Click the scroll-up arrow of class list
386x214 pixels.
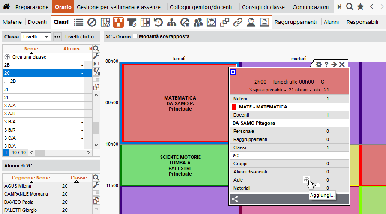[x=96, y=95]
